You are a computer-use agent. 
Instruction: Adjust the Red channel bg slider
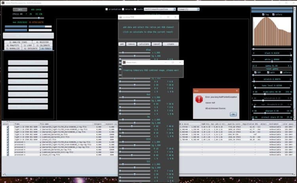135,101
